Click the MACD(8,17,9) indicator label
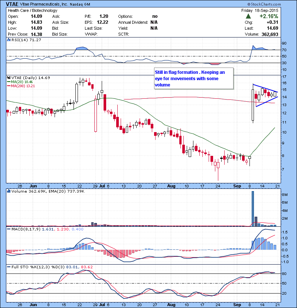 pyautogui.click(x=26, y=229)
